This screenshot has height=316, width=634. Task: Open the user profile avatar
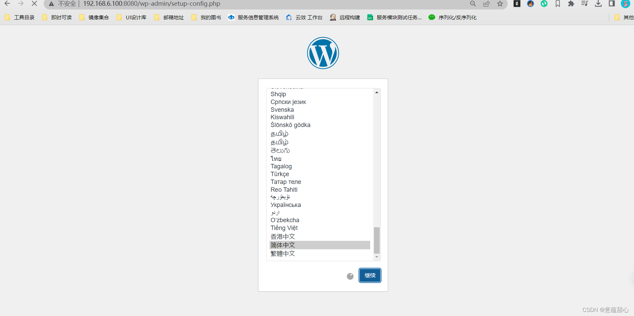[x=625, y=4]
